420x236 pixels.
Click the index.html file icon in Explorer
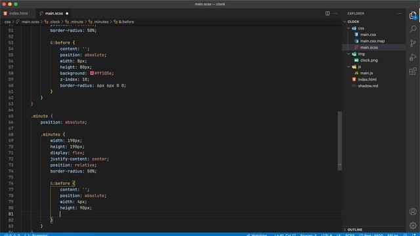[x=354, y=79]
